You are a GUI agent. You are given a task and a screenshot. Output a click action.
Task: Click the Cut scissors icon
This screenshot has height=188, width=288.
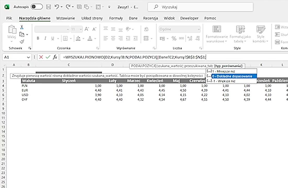coord(22,27)
